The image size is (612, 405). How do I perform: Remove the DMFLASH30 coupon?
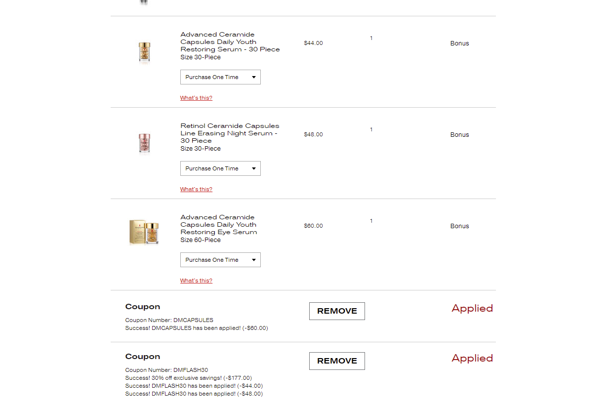tap(337, 361)
